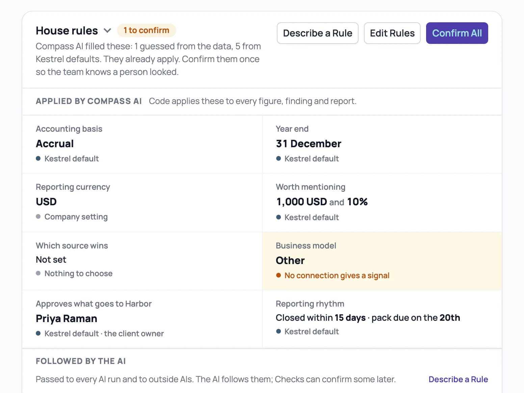Click the USD reporting currency value
The width and height of the screenshot is (524, 393).
(46, 202)
